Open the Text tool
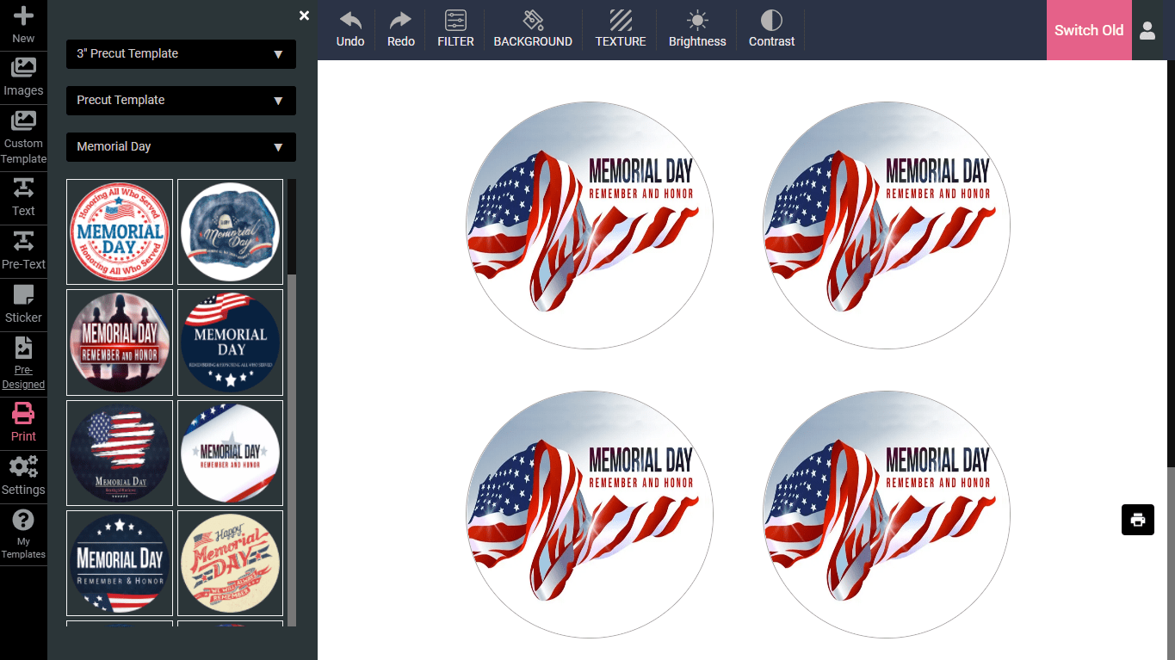The height and width of the screenshot is (660, 1175). pos(23,198)
